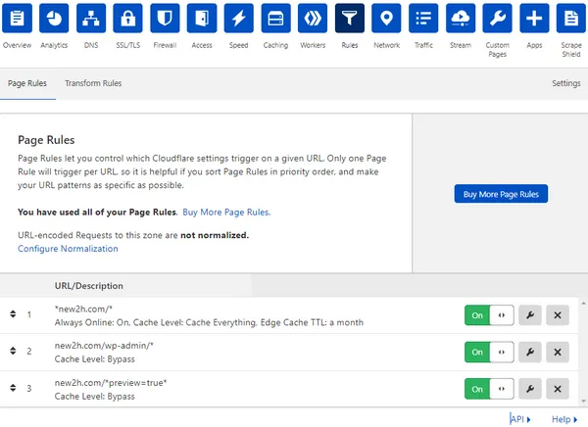Delete the preview=true page rule

558,389
